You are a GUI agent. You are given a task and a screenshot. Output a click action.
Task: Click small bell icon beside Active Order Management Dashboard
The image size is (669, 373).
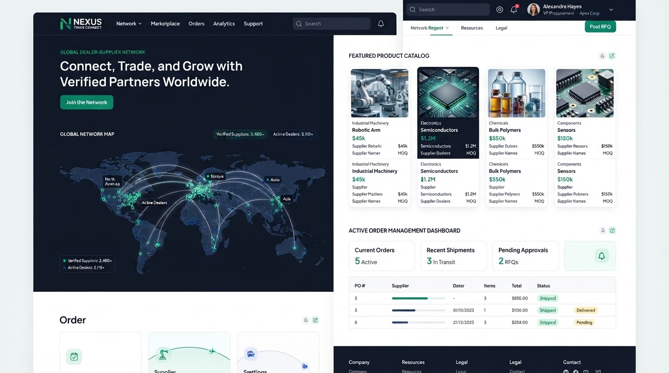tap(603, 230)
